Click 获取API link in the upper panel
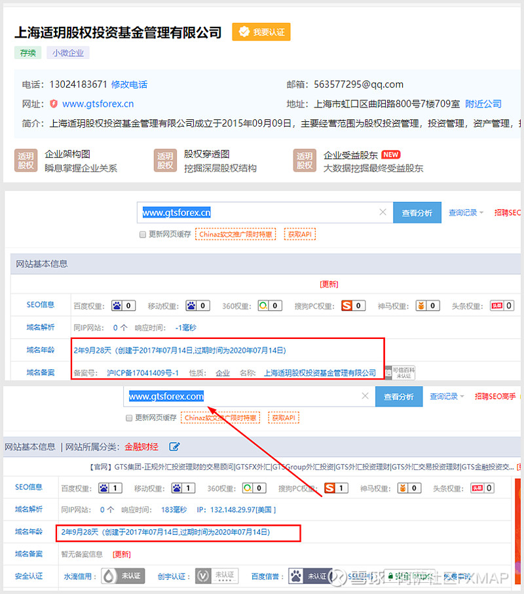 click(299, 234)
